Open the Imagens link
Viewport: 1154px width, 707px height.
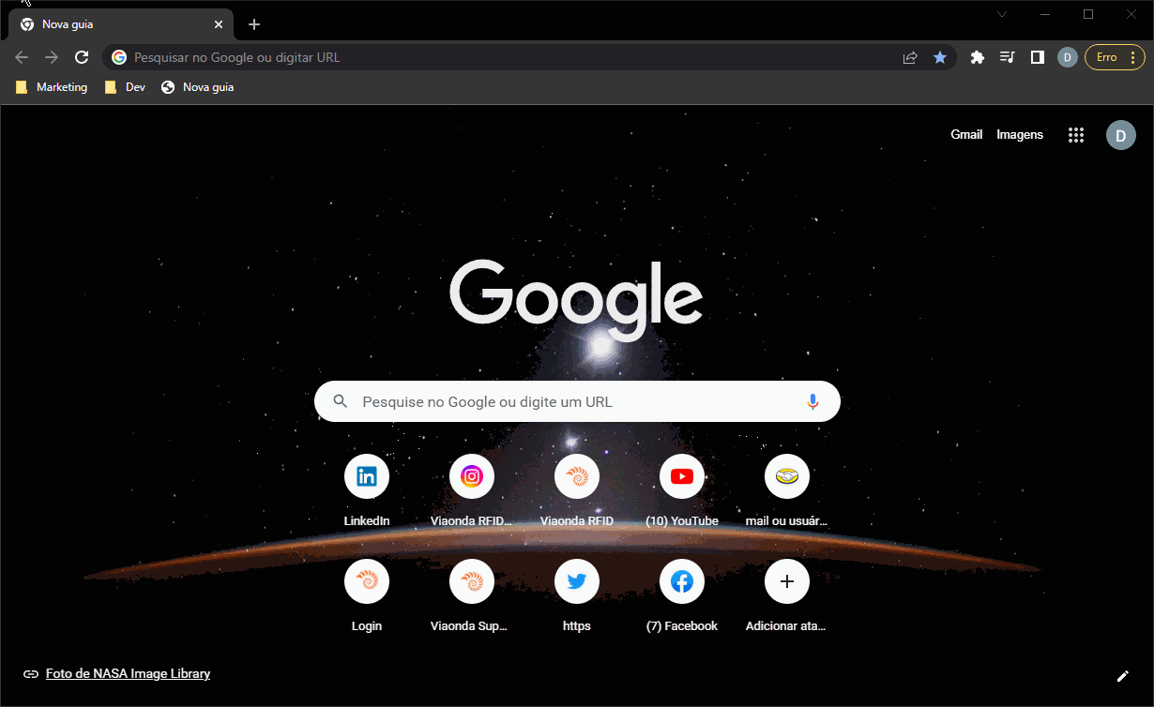click(1020, 135)
